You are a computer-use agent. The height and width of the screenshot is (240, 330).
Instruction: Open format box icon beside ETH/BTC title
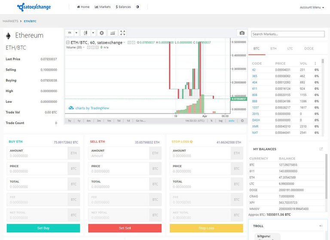pyautogui.click(x=134, y=42)
